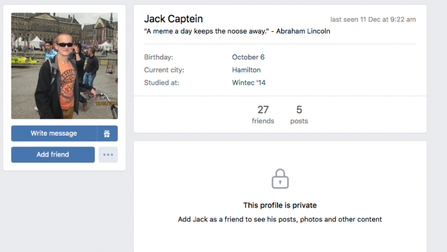Open the three-dot more actions menu
This screenshot has height=252, width=447.
click(108, 155)
